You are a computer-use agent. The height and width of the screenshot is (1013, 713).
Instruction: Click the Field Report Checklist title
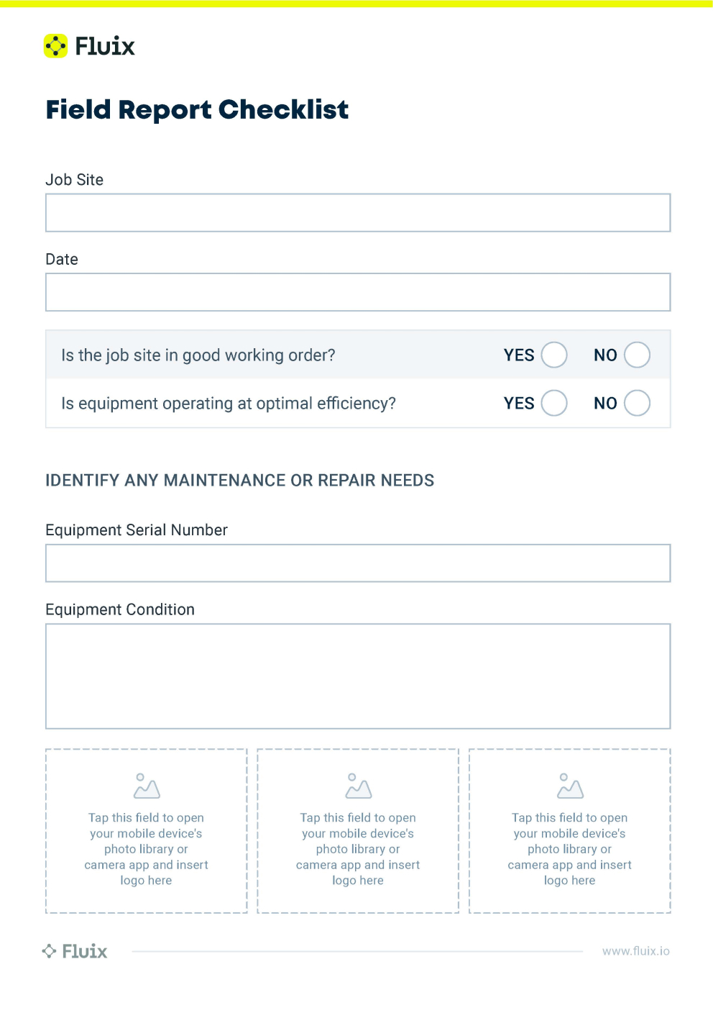(x=197, y=110)
